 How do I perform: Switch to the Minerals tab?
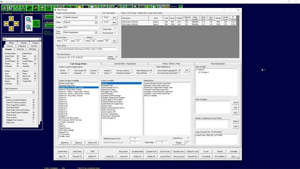point(23,43)
